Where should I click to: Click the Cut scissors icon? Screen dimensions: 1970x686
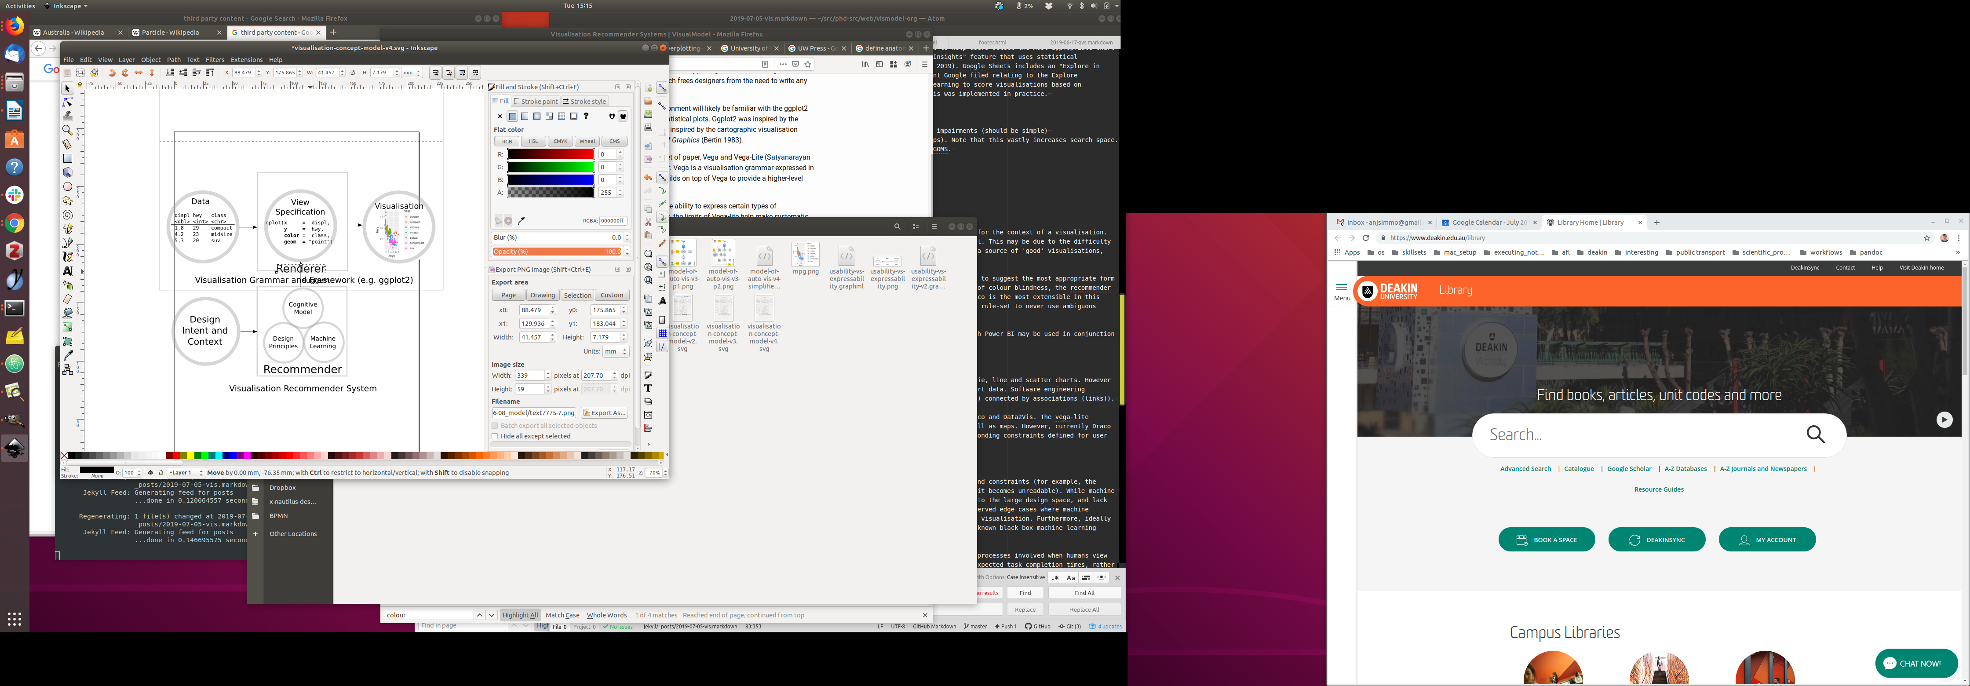point(648,222)
